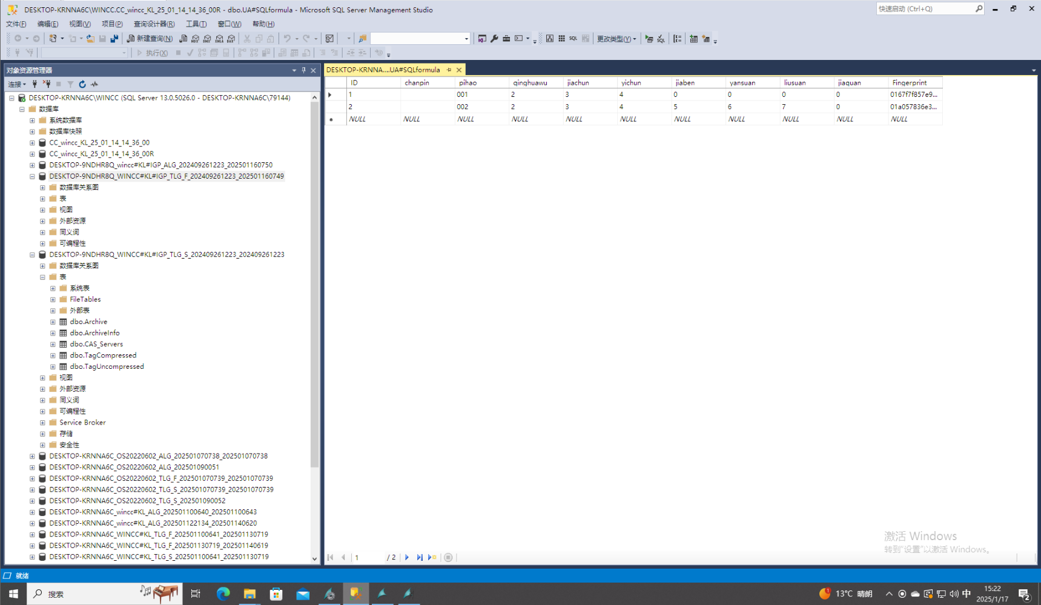Open the properties wrench icon
The width and height of the screenshot is (1041, 605).
tap(494, 39)
